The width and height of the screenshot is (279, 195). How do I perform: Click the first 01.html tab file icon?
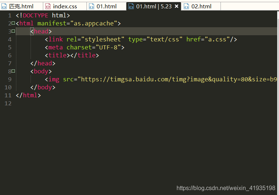92,7
